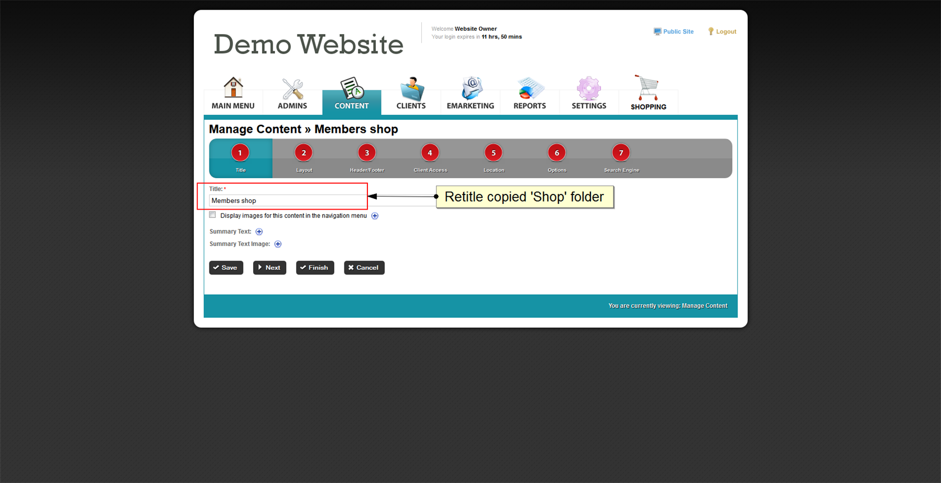941x483 pixels.
Task: Enable display images in navigation menu checkbox
Action: tap(213, 215)
